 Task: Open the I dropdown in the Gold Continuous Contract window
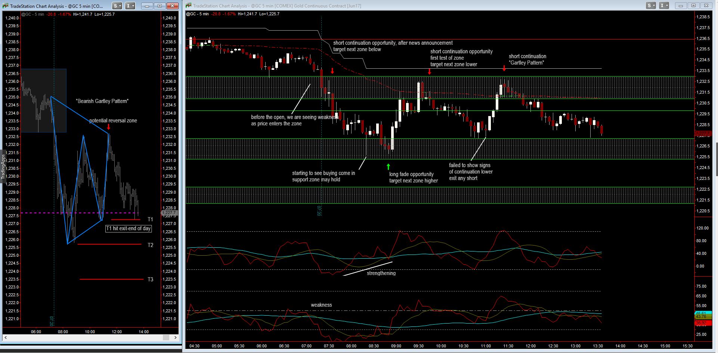coord(664,5)
